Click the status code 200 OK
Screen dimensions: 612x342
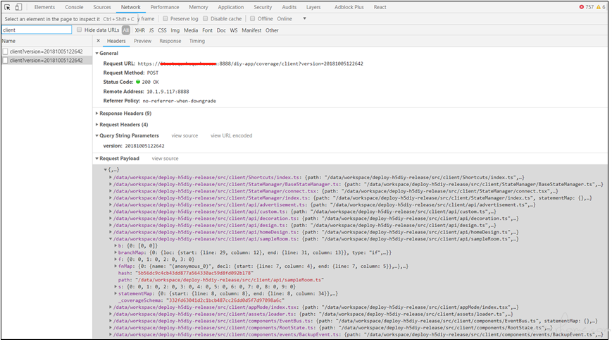(150, 82)
